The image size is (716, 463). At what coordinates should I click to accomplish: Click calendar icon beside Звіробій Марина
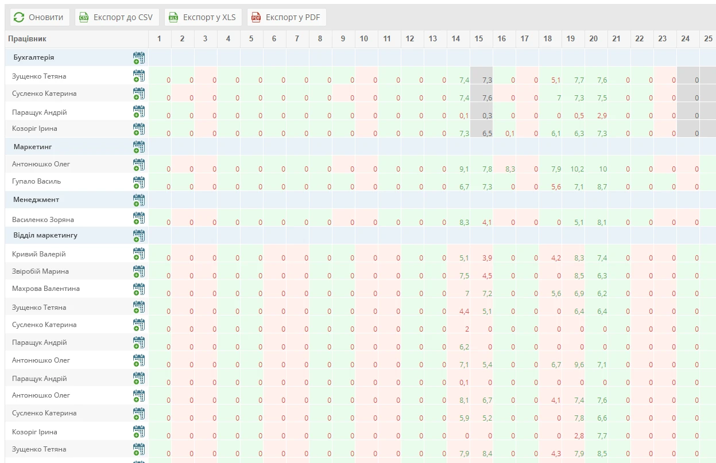tap(139, 271)
